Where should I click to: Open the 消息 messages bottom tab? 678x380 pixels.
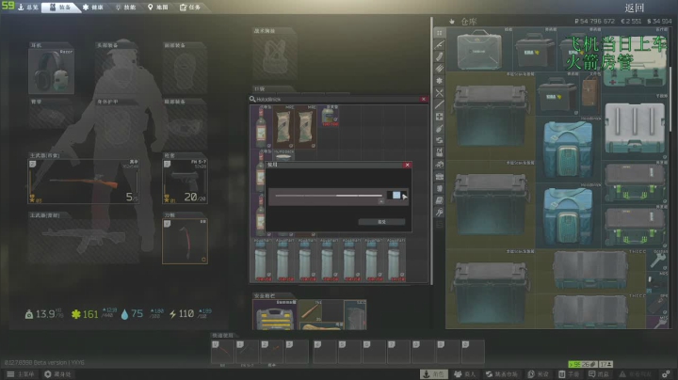[599, 374]
